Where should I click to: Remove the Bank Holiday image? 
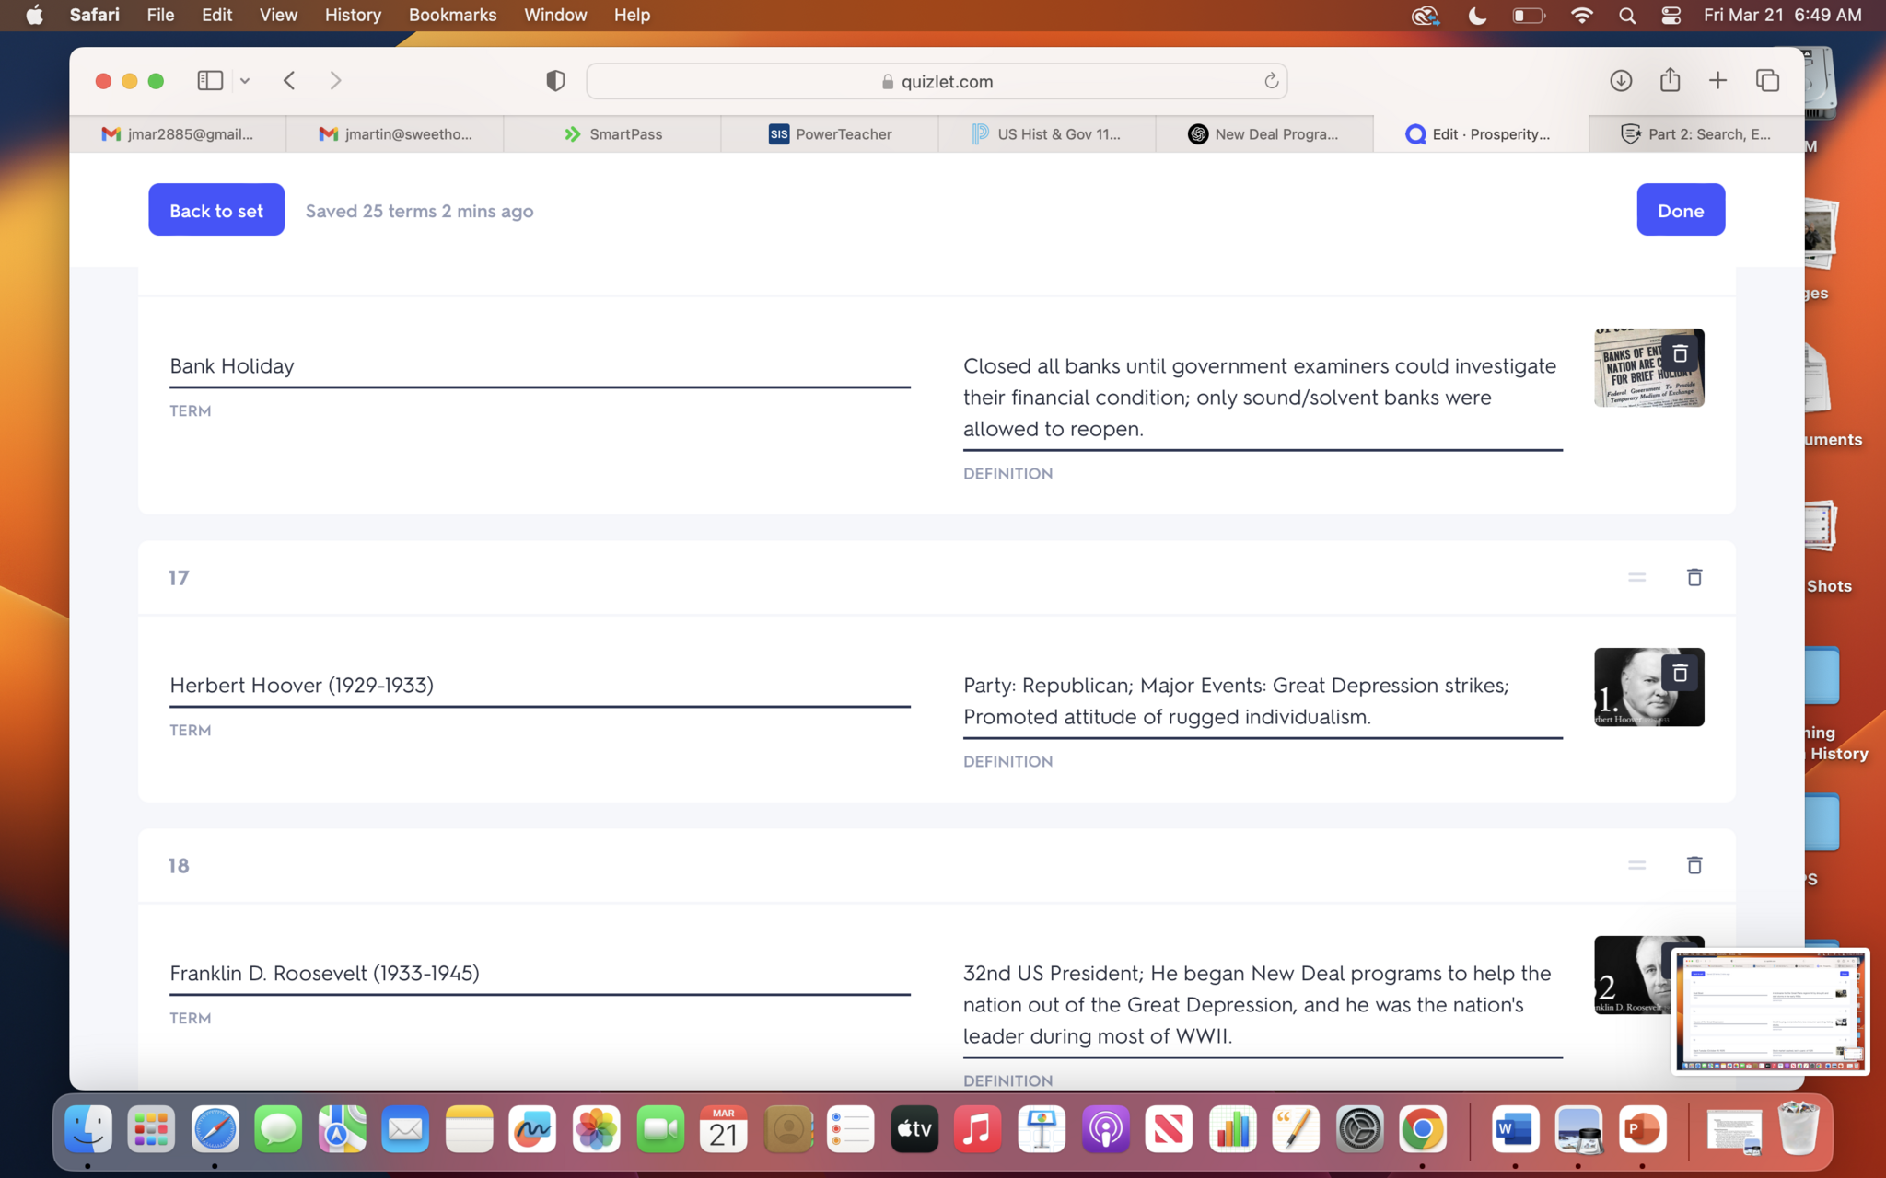point(1679,354)
